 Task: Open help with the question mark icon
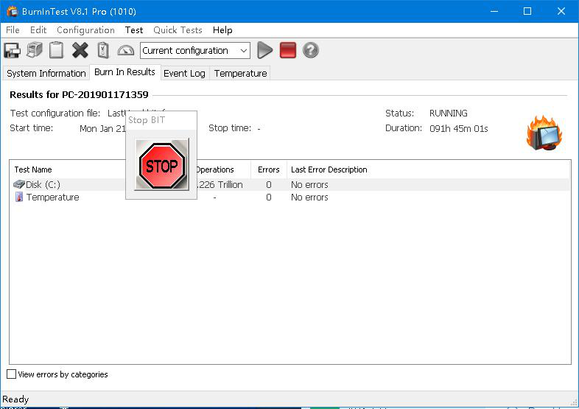311,50
